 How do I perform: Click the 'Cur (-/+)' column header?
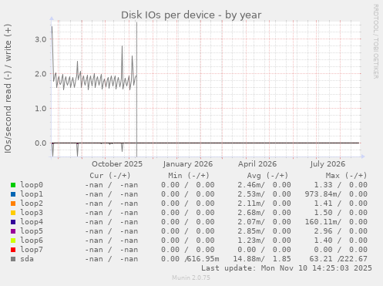point(110,176)
